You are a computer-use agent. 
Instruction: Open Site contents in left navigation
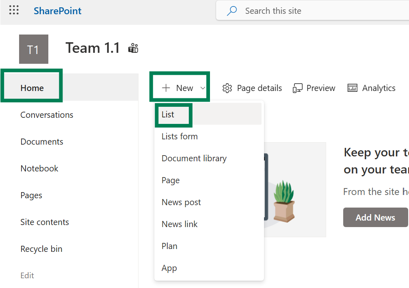point(45,222)
